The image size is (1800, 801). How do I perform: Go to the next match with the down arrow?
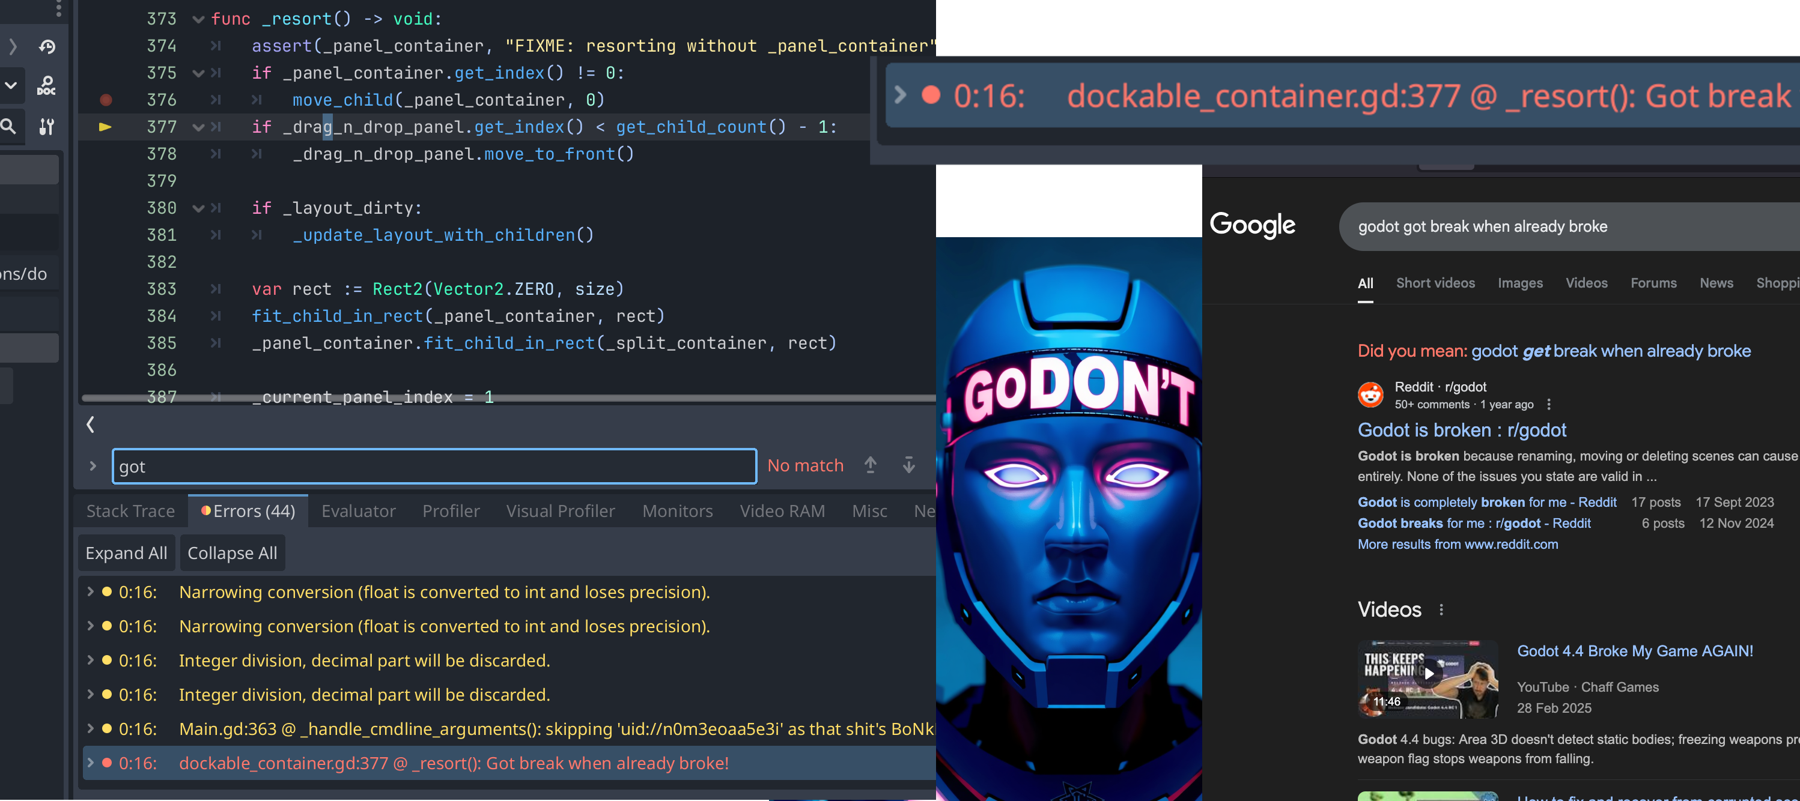point(908,465)
